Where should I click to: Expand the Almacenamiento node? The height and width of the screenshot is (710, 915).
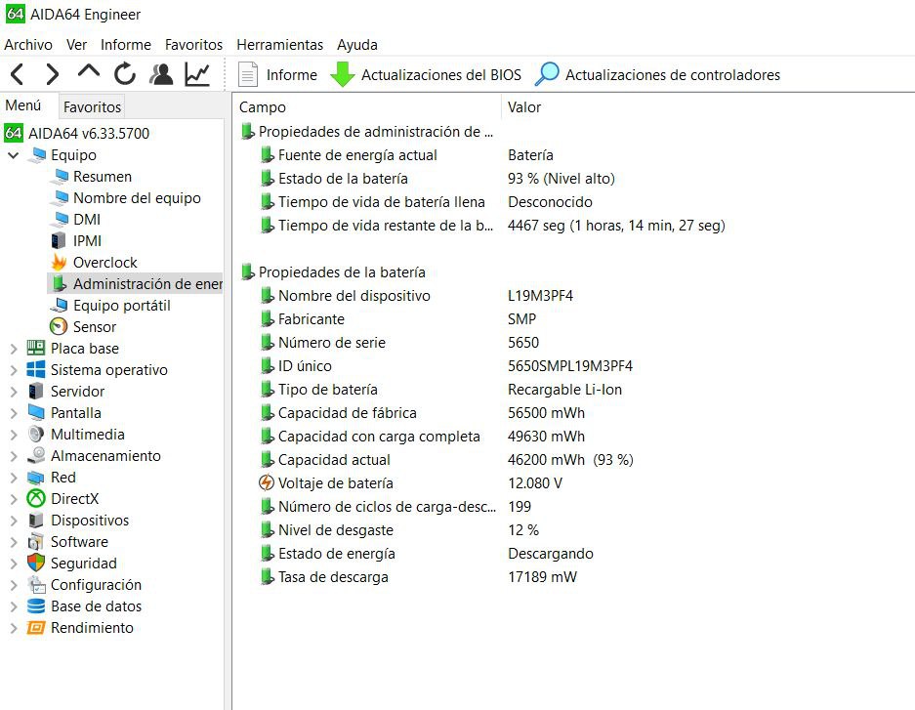[14, 456]
